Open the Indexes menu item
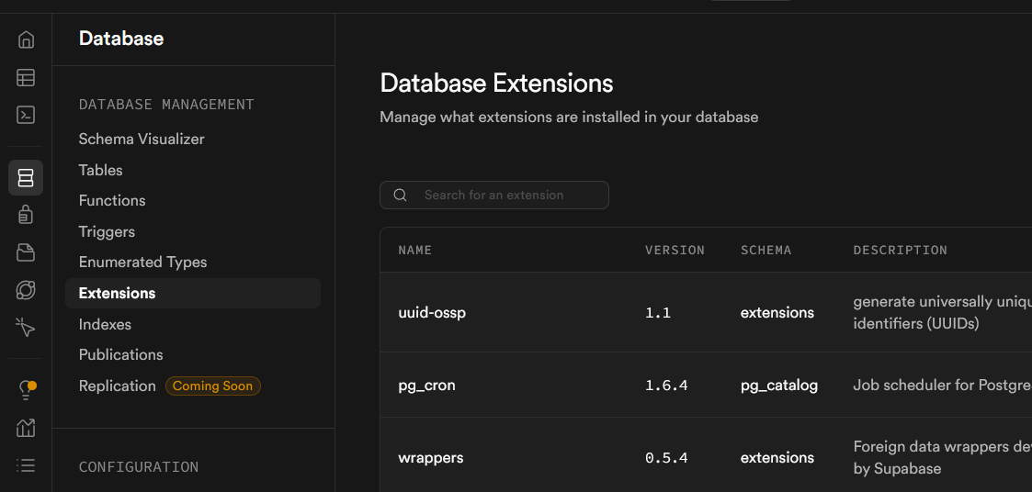The image size is (1032, 492). tap(105, 325)
